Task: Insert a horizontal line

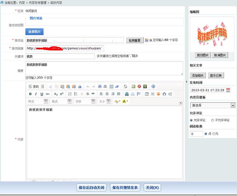Action: pyautogui.click(x=153, y=94)
